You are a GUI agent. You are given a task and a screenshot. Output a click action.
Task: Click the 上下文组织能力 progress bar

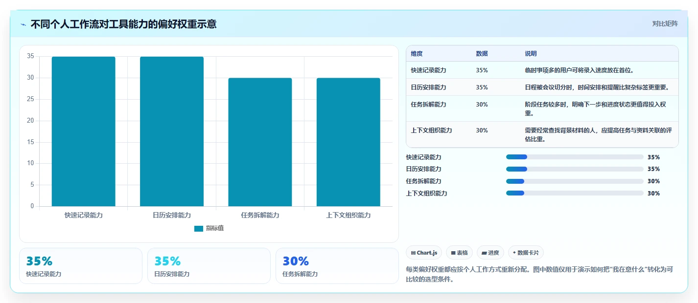[575, 193]
